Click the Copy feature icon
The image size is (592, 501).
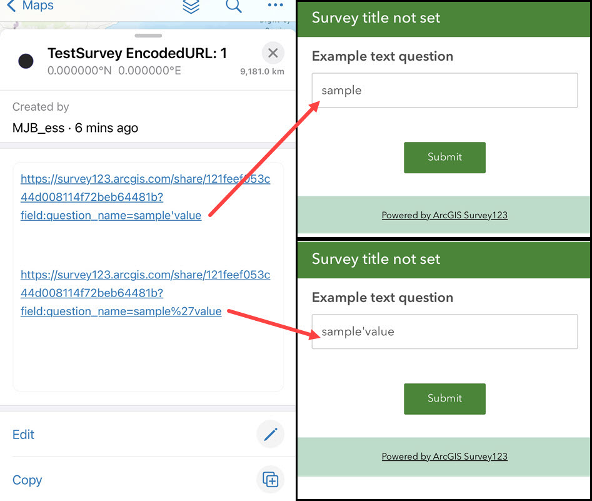(x=271, y=480)
